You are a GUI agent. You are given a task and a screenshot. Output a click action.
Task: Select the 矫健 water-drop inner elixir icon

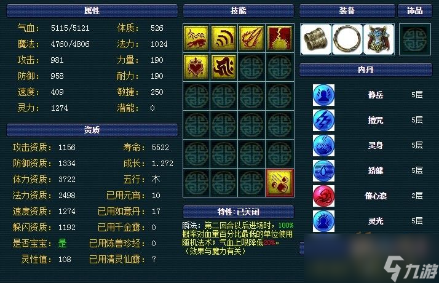tap(323, 170)
